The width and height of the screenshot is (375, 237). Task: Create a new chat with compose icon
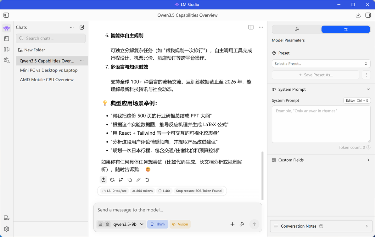tap(82, 27)
